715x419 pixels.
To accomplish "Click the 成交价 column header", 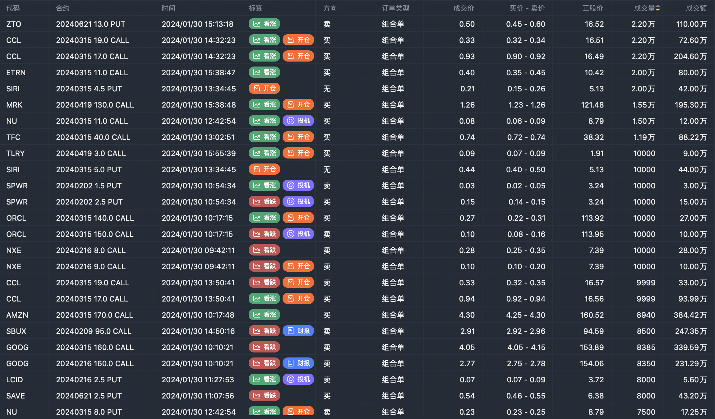I will [x=464, y=8].
